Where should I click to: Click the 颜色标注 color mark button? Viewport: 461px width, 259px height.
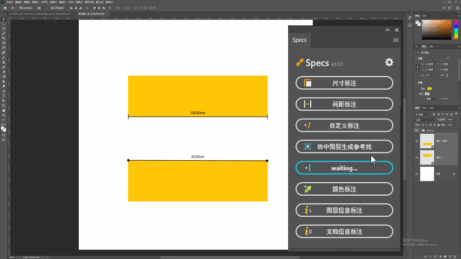point(344,189)
